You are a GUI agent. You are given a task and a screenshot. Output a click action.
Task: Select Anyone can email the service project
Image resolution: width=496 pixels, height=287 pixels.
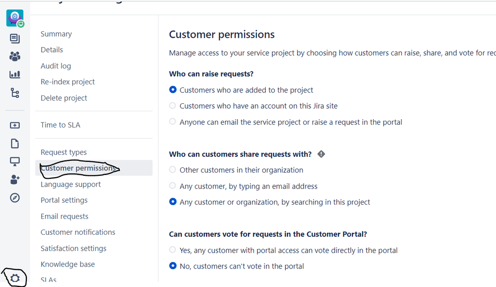click(x=172, y=122)
